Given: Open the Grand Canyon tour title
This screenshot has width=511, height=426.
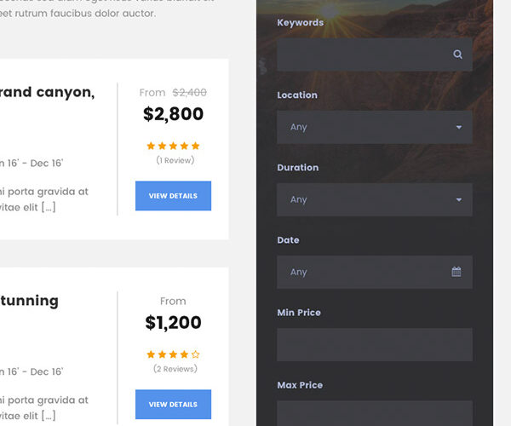Looking at the screenshot, I should pos(48,92).
